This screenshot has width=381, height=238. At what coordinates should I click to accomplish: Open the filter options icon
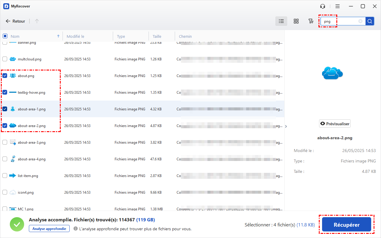click(x=311, y=21)
